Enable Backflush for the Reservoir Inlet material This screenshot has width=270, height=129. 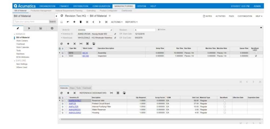225,100
